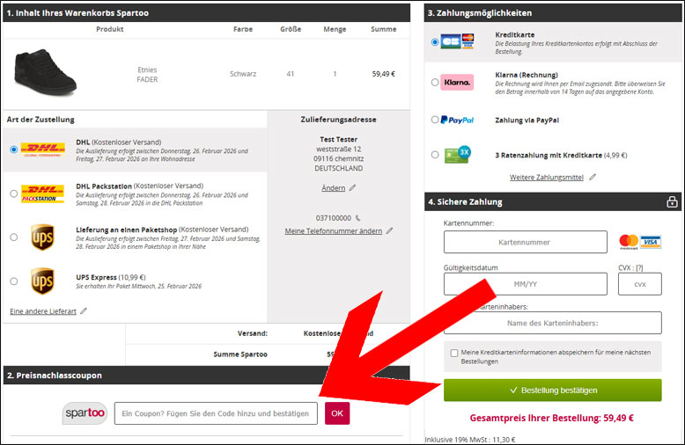Screen dimensions: 685x445
Task: Click the DHL Packstation logo
Action: (x=43, y=193)
